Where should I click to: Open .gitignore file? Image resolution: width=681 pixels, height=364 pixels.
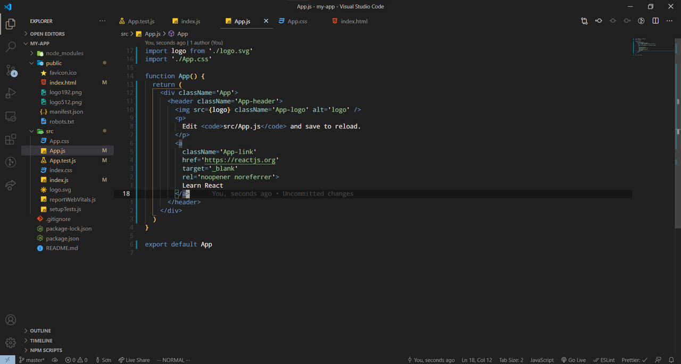(68, 219)
